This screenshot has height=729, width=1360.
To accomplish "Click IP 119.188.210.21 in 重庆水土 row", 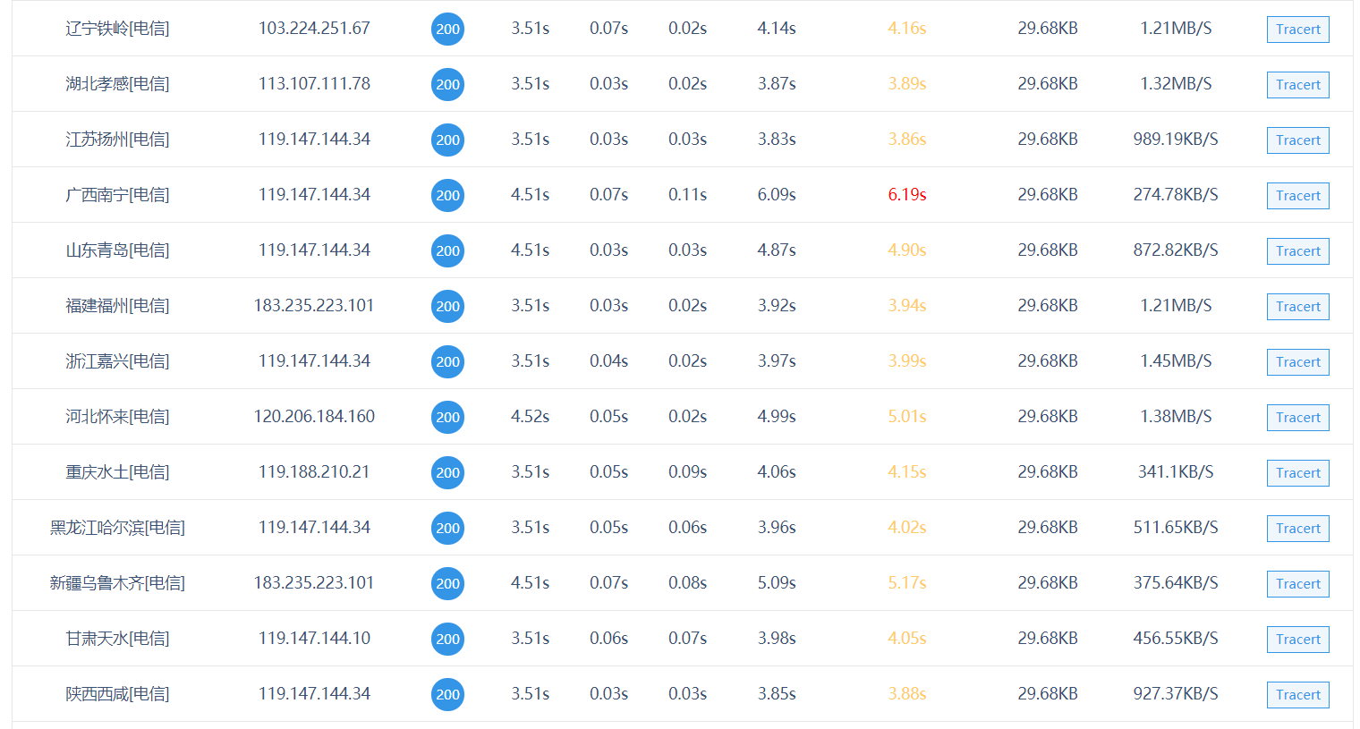I will 314,472.
